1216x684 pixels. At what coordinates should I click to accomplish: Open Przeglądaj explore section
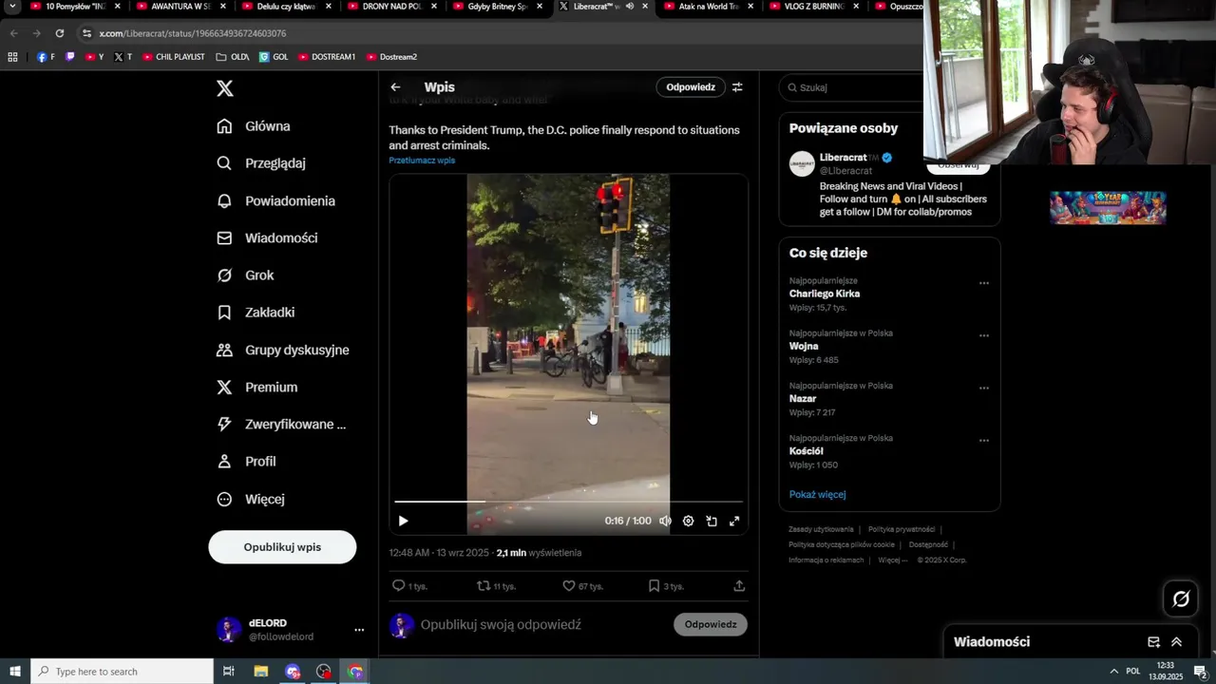tap(261, 163)
